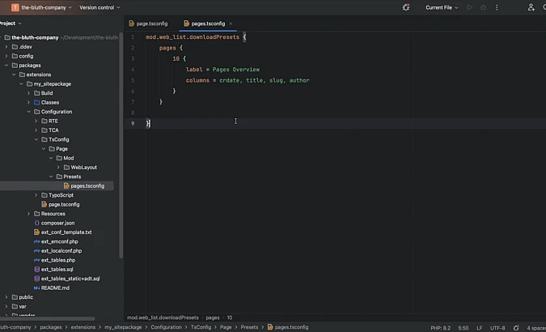546x332 pixels.
Task: Open the More Actions vertical dots menu
Action: point(497,7)
